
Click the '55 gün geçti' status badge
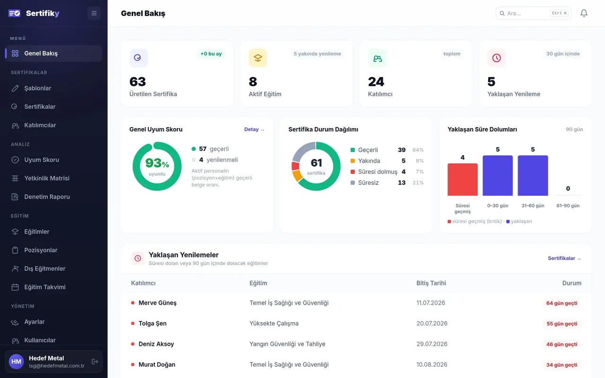[x=562, y=324]
